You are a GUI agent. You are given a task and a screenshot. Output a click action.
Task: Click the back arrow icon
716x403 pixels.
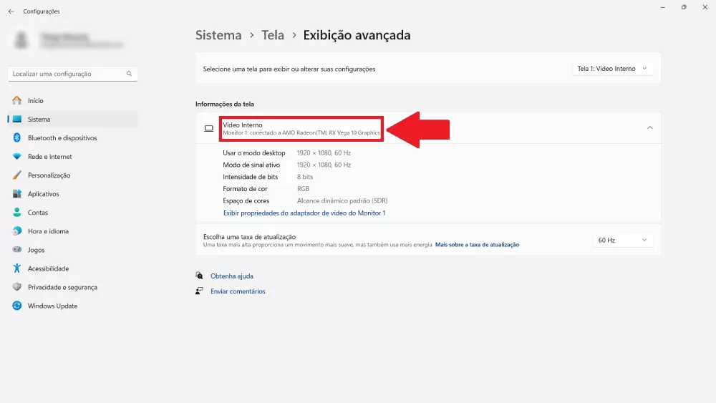pyautogui.click(x=11, y=11)
